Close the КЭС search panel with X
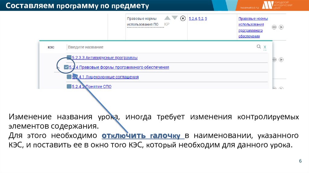Image resolution: width=309 pixels, height=173 pixels. [265, 47]
